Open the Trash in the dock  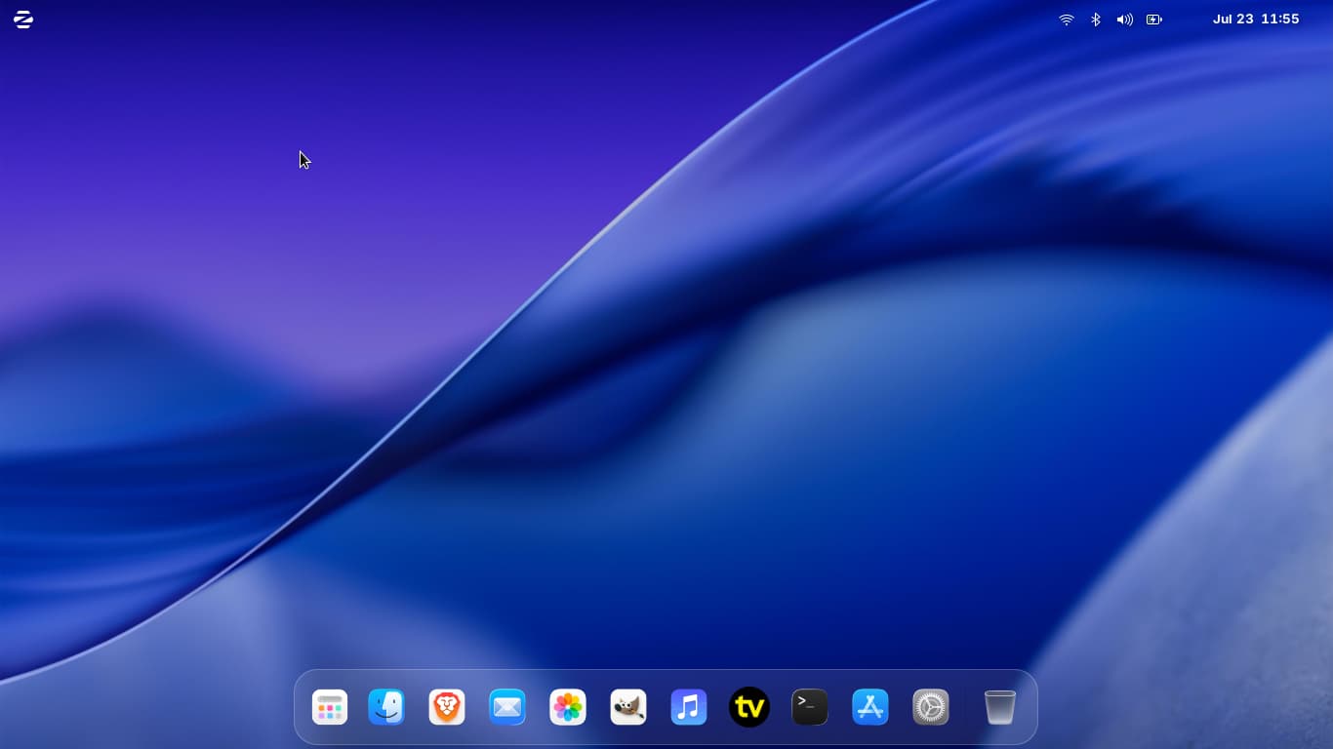pyautogui.click(x=1000, y=707)
